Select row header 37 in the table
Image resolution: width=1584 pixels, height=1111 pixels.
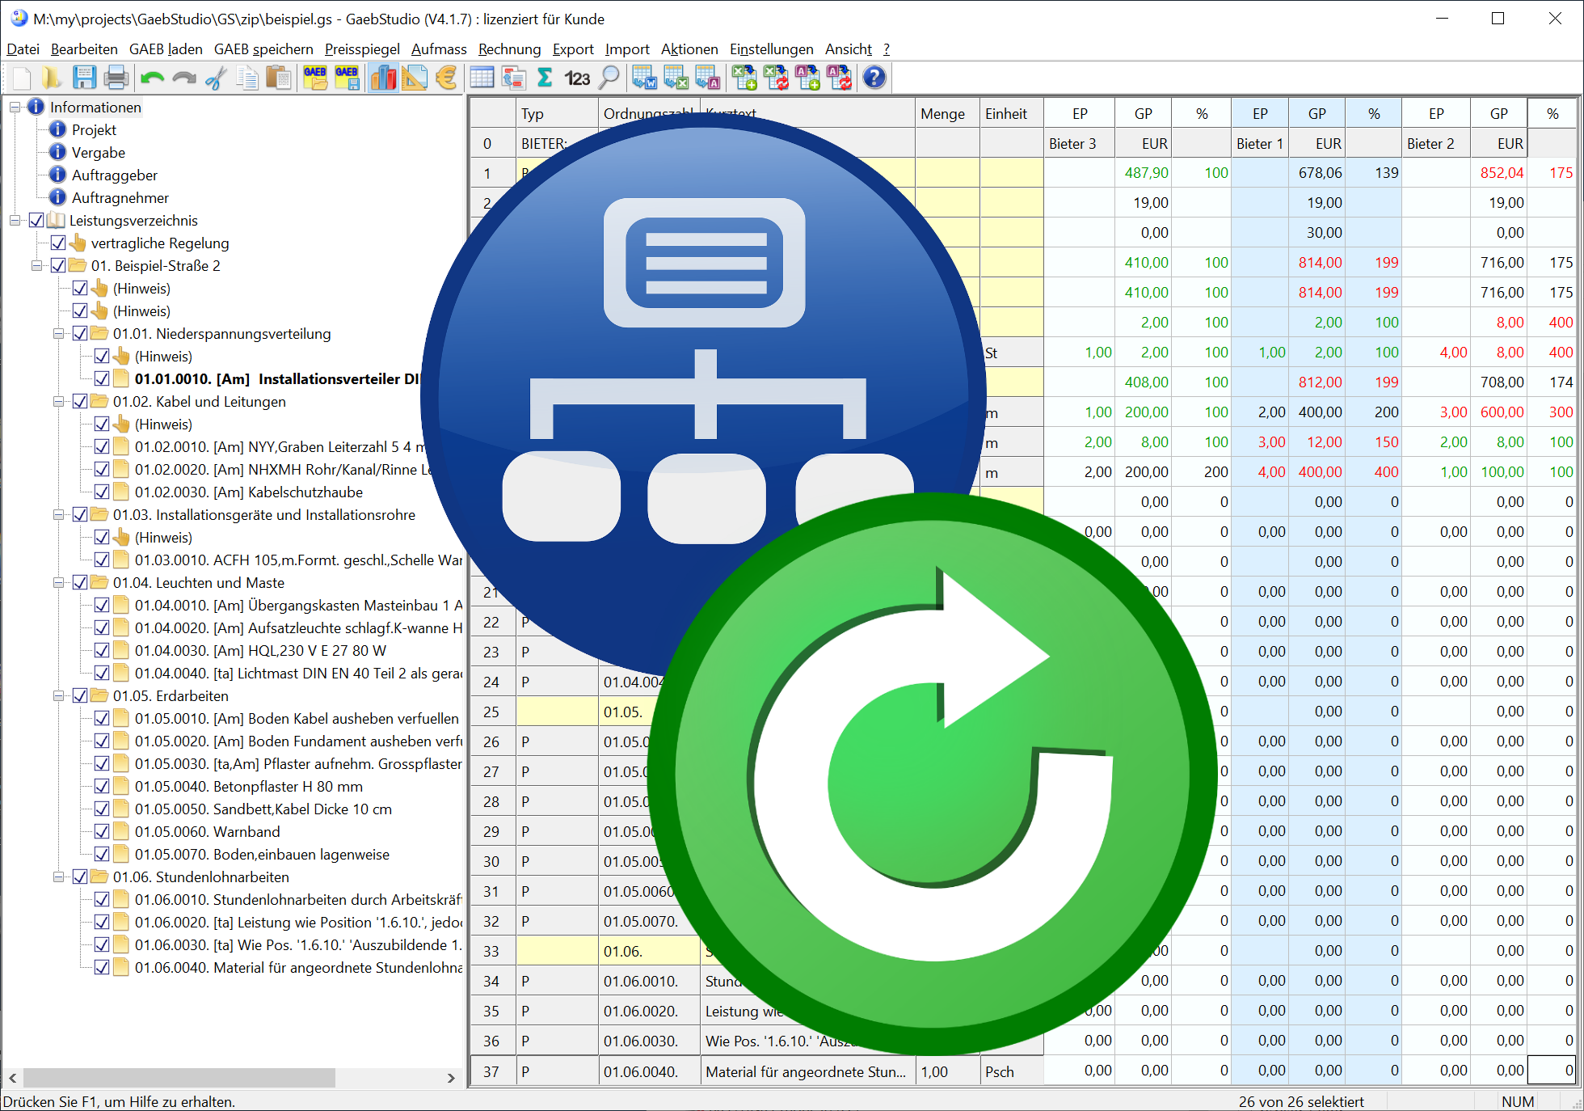[492, 1071]
